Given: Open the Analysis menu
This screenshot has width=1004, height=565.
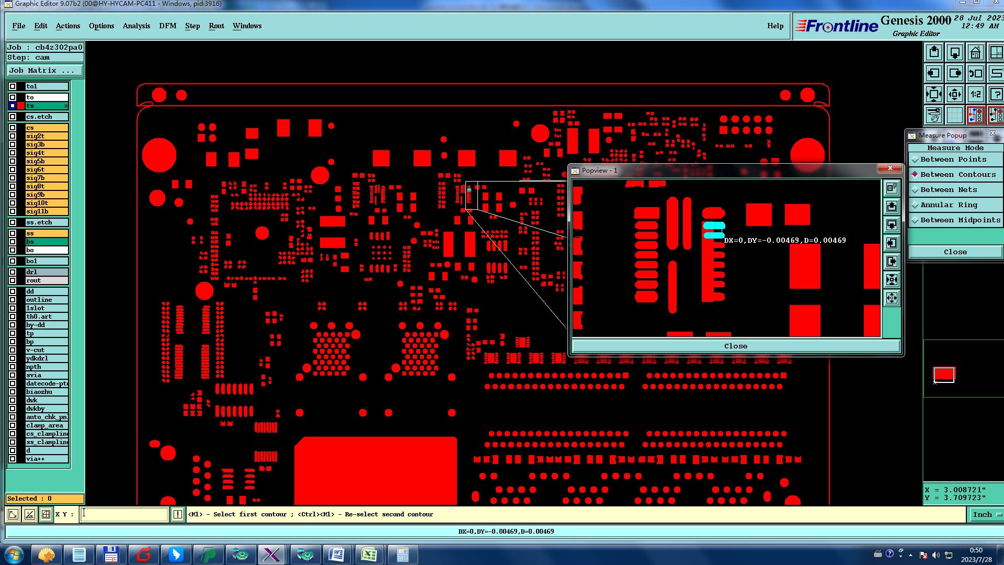Looking at the screenshot, I should point(136,26).
